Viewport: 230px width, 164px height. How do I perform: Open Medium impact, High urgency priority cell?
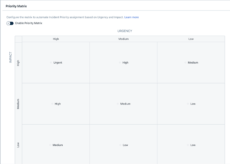pyautogui.click(x=56, y=104)
